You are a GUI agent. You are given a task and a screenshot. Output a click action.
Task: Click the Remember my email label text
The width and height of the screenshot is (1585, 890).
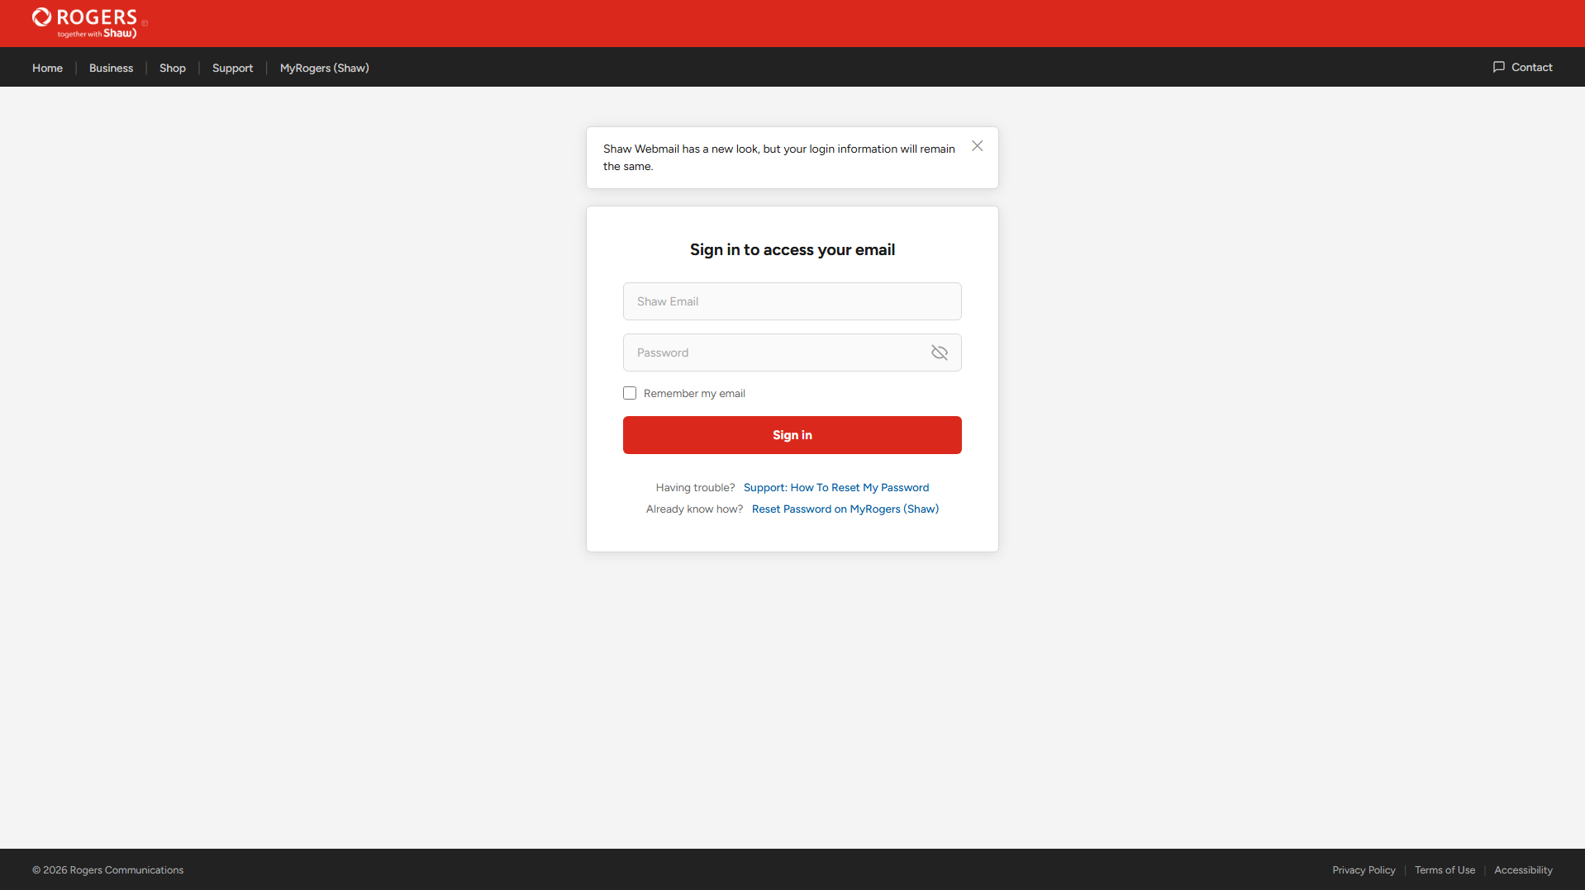[x=694, y=393]
